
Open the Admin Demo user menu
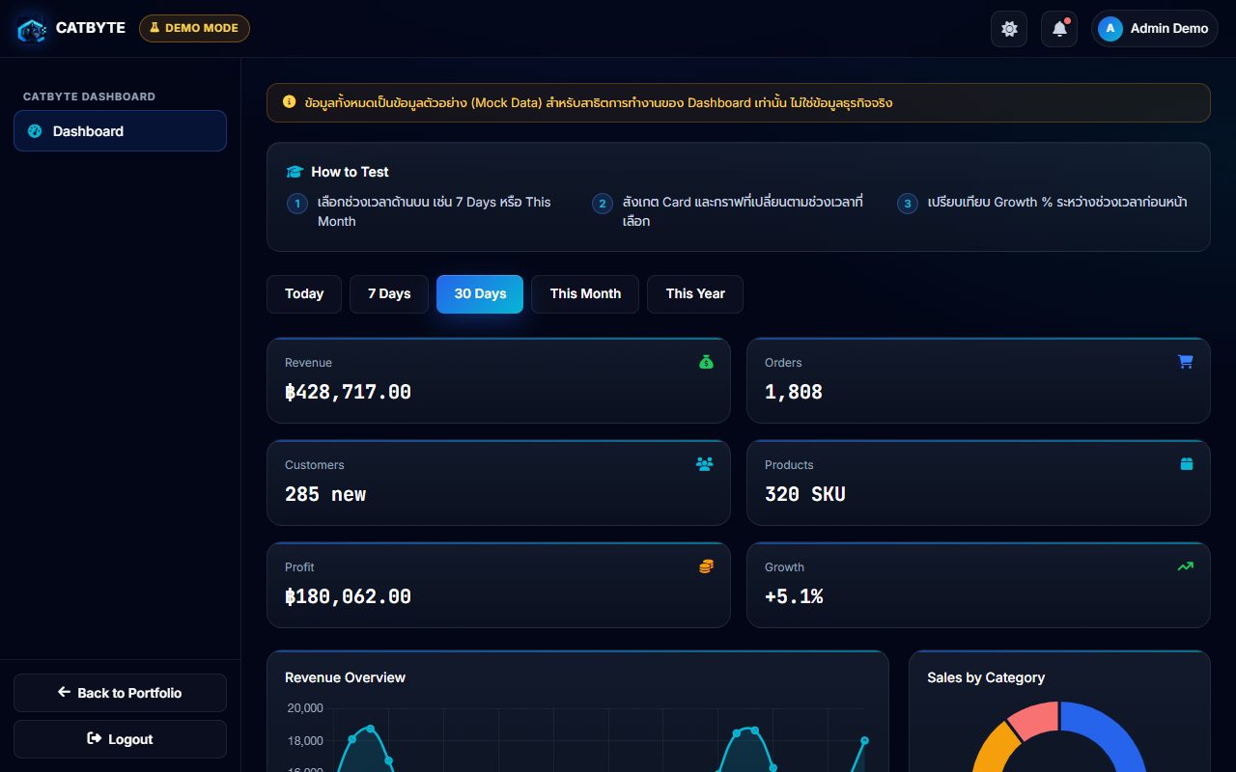[1155, 29]
